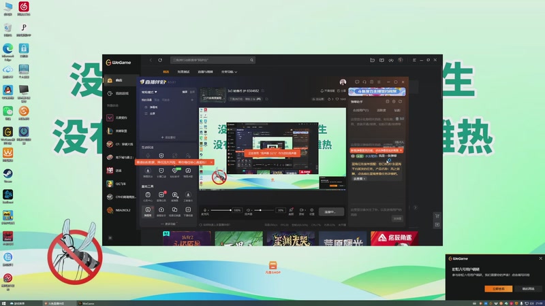Open the CFHD game entry in sidebar
The image size is (545, 306).
pos(121,197)
